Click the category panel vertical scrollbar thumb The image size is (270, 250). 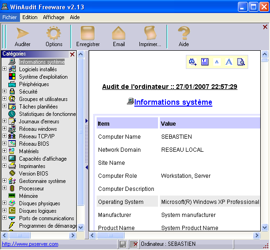point(80,132)
